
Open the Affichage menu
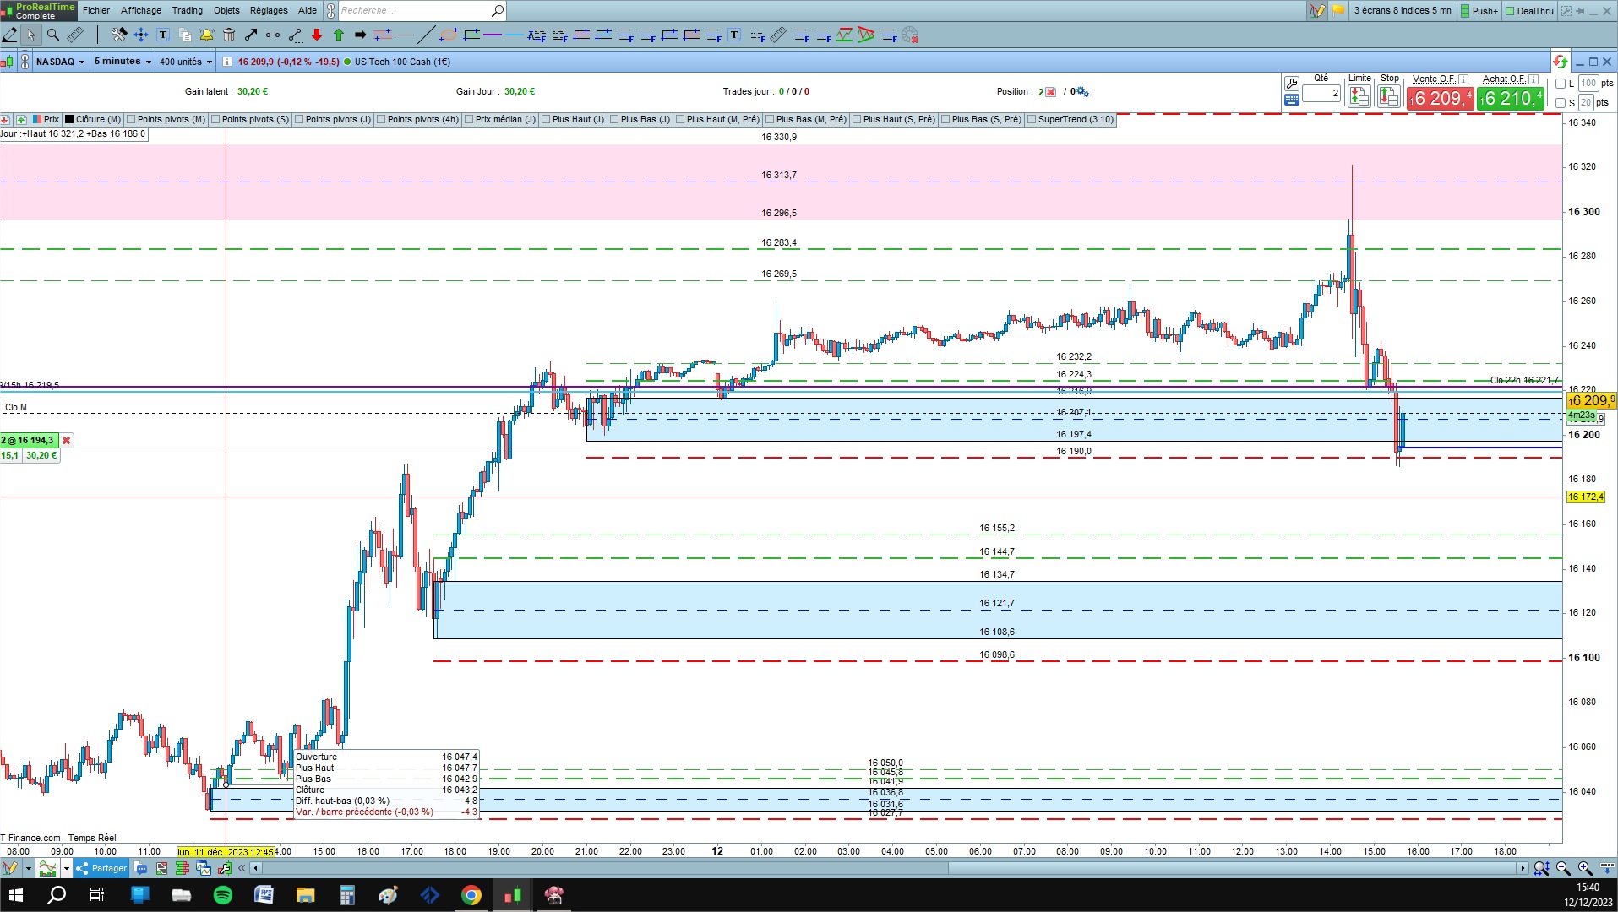[141, 10]
